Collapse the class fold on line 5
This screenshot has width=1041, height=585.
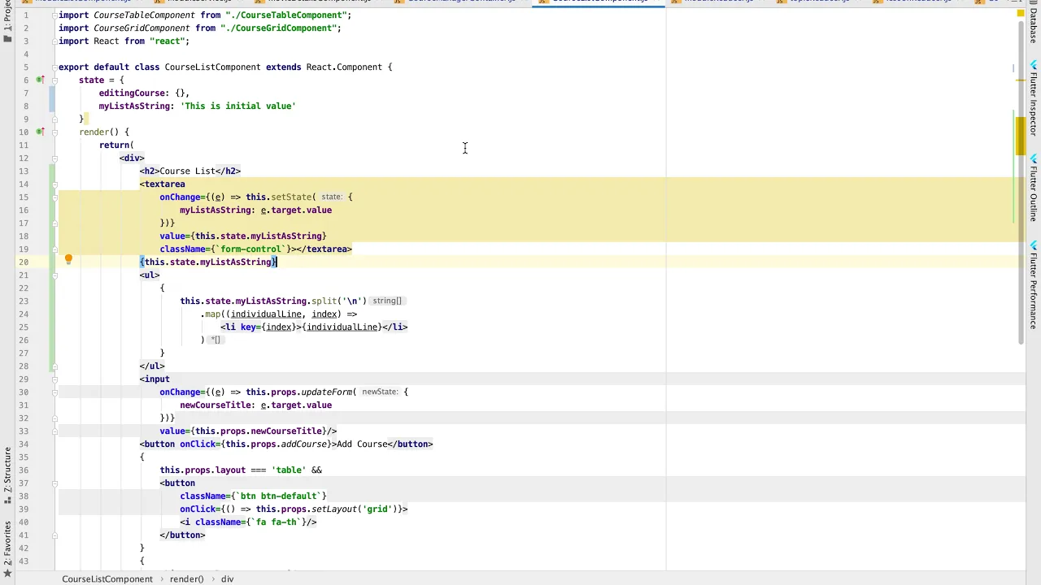tap(54, 67)
